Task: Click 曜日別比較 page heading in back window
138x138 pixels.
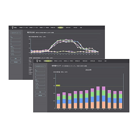Action: click(31, 32)
